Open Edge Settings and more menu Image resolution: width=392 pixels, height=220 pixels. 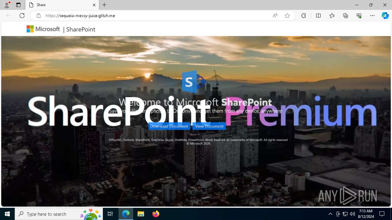point(372,16)
